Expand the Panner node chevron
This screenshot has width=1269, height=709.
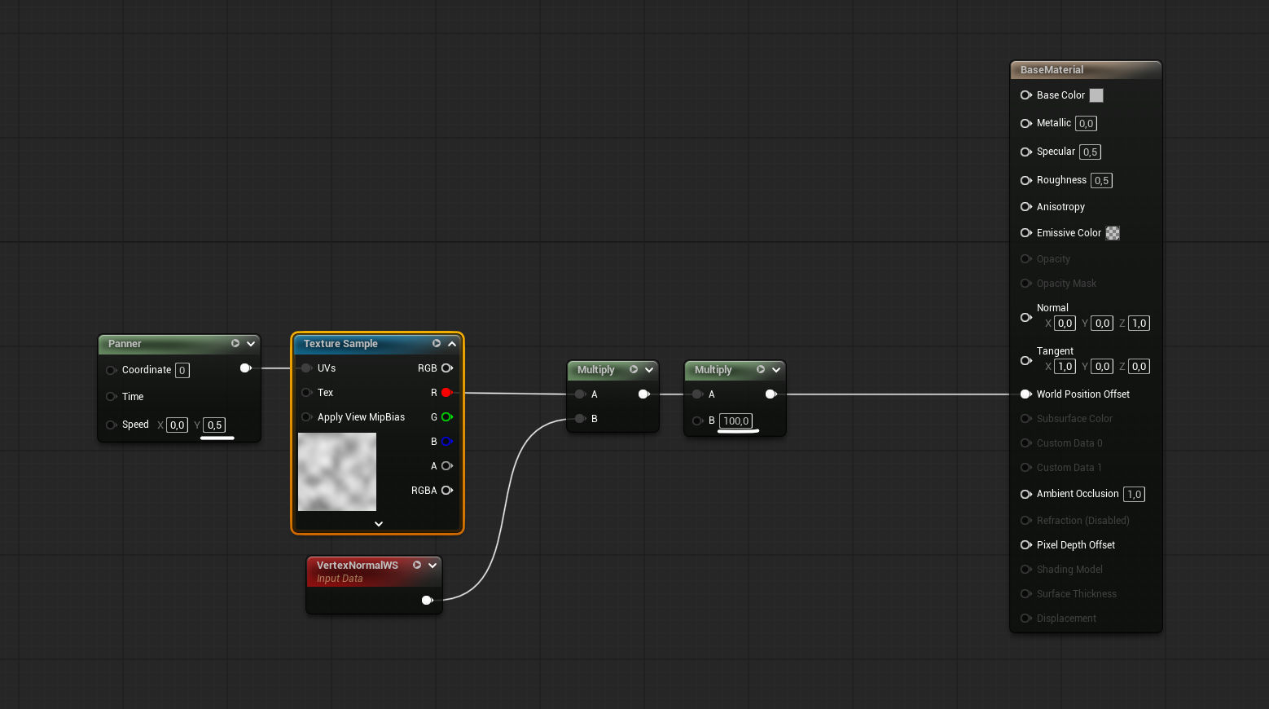(x=251, y=344)
